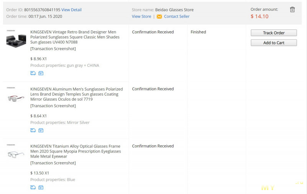This screenshot has width=307, height=194.
Task: Click shipping truck icon under gun gray sunglasses
Action: pyautogui.click(x=33, y=73)
